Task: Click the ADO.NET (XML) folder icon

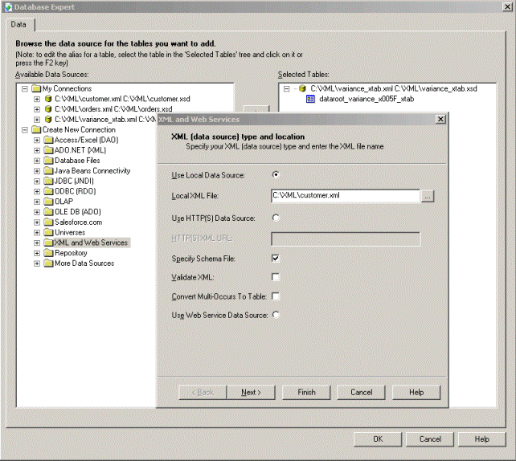Action: tap(48, 150)
